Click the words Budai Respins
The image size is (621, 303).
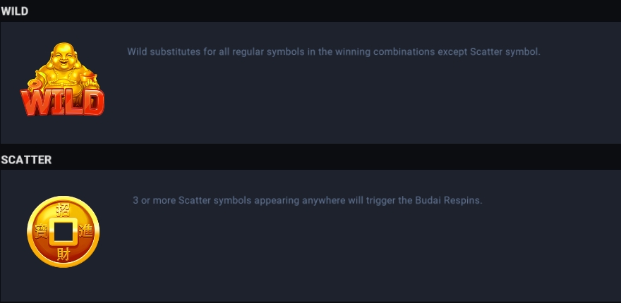coord(448,201)
